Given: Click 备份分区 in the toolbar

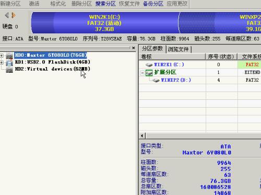Looking at the screenshot, I should [153, 4].
